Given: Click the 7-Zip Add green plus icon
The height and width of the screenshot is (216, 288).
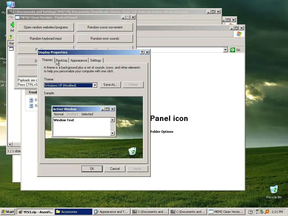Looking at the screenshot, I should (12, 25).
